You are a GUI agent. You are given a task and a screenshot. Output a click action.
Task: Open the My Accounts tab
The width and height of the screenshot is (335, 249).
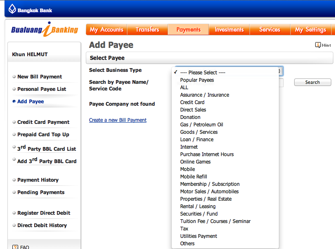pyautogui.click(x=106, y=29)
